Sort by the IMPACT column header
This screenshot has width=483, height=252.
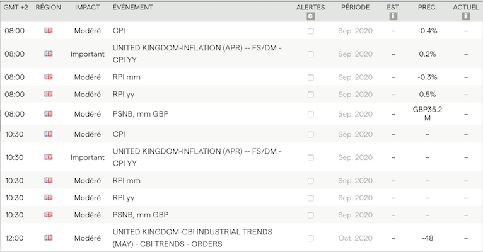tap(87, 7)
